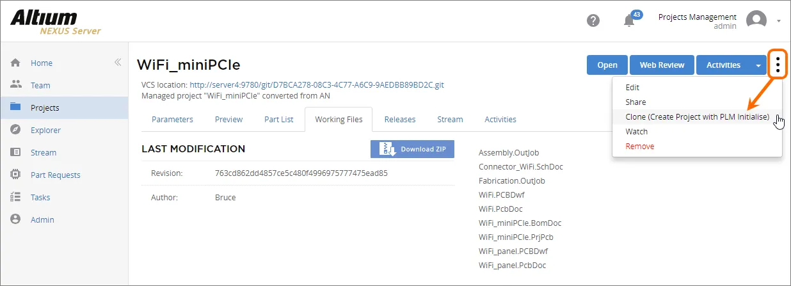Open Tasks in sidebar
Image resolution: width=791 pixels, height=286 pixels.
40,197
